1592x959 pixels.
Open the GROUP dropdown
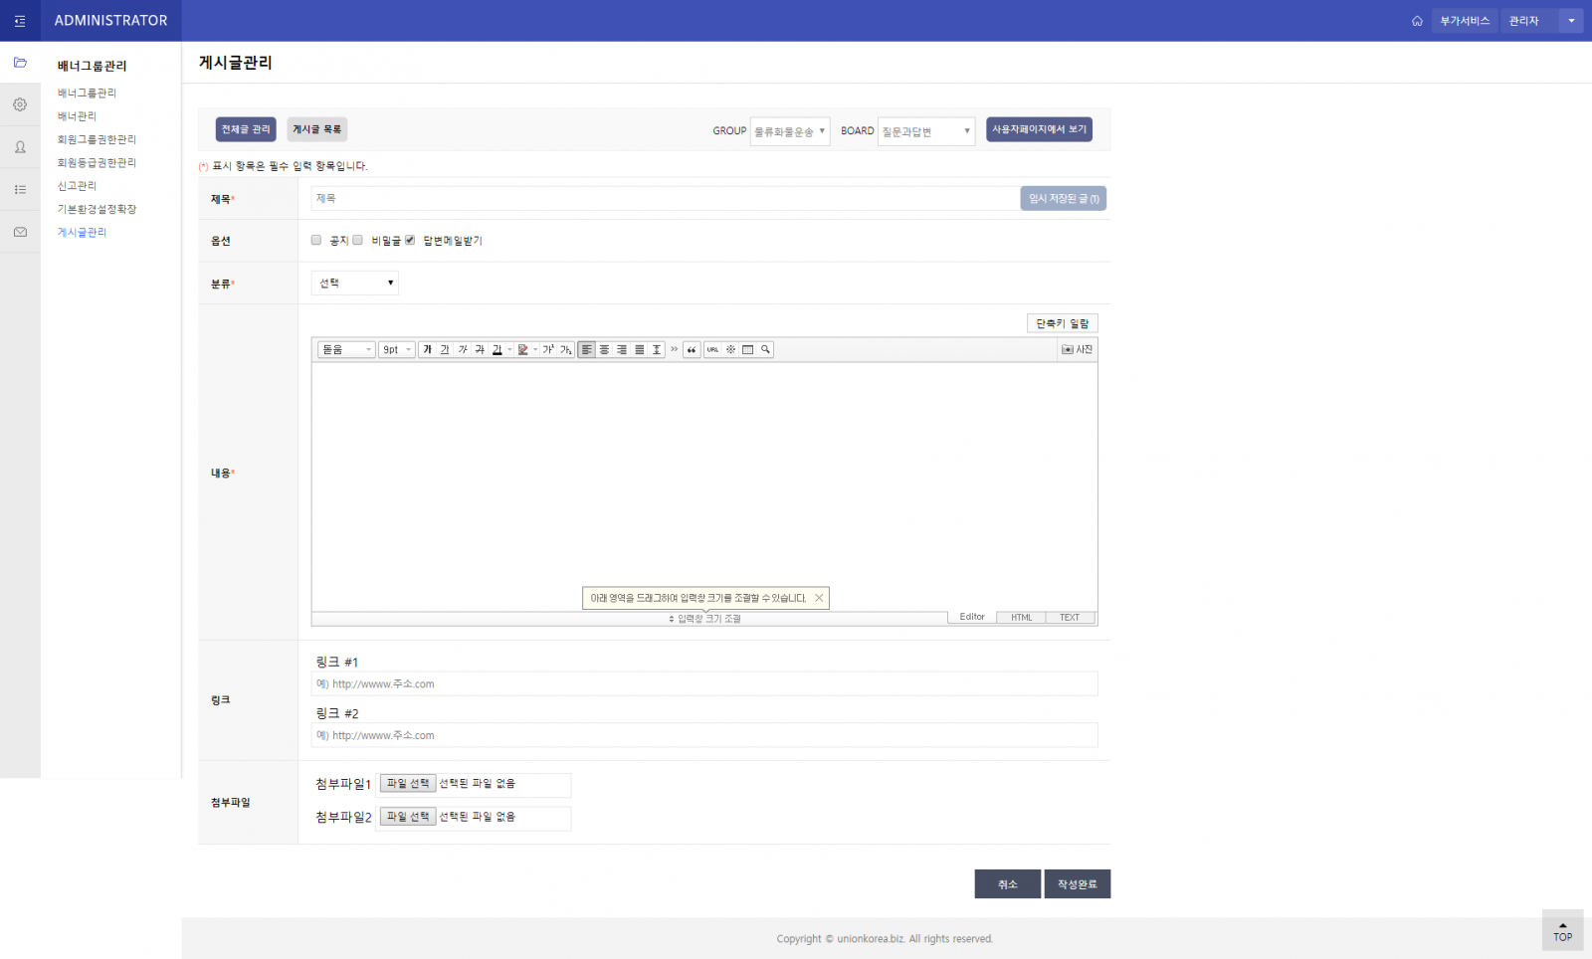click(x=790, y=131)
